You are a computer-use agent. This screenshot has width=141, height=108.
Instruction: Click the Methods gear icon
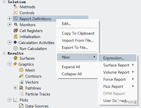pos(16,7)
